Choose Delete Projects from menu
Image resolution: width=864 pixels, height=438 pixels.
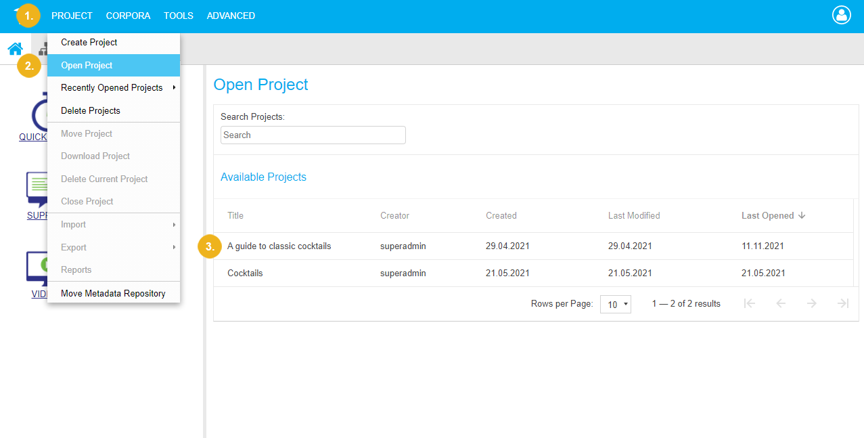click(91, 111)
